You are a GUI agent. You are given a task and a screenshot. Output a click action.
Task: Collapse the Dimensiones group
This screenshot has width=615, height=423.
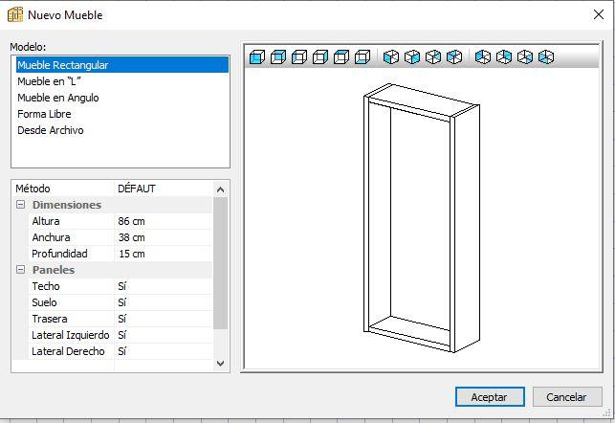[x=20, y=205]
